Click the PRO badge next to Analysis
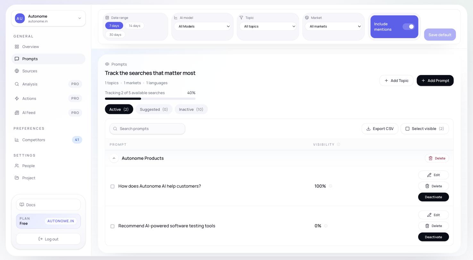Image resolution: width=473 pixels, height=260 pixels. 75,84
